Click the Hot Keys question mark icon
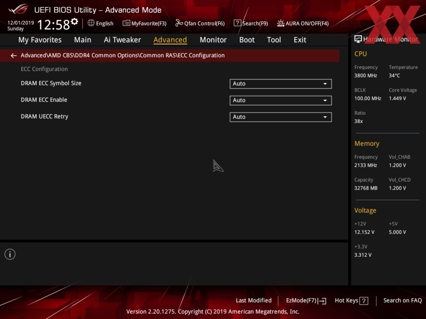 pos(364,301)
